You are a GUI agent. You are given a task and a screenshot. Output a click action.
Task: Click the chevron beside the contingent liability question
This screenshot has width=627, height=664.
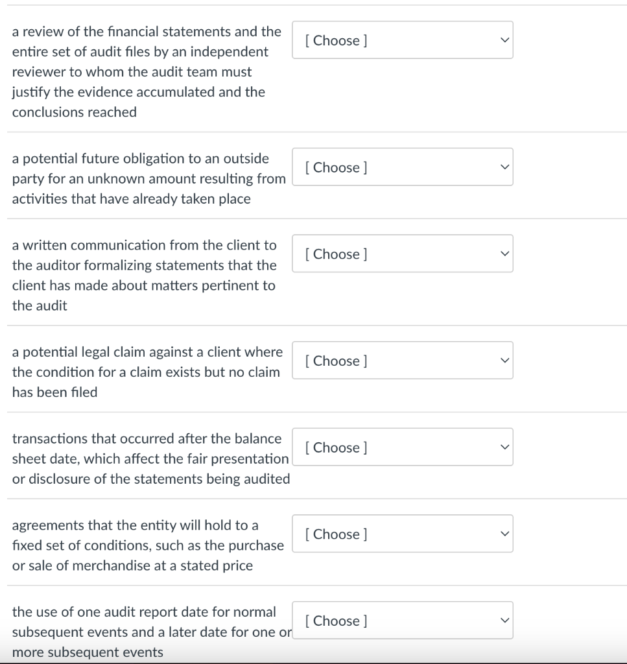coord(505,167)
